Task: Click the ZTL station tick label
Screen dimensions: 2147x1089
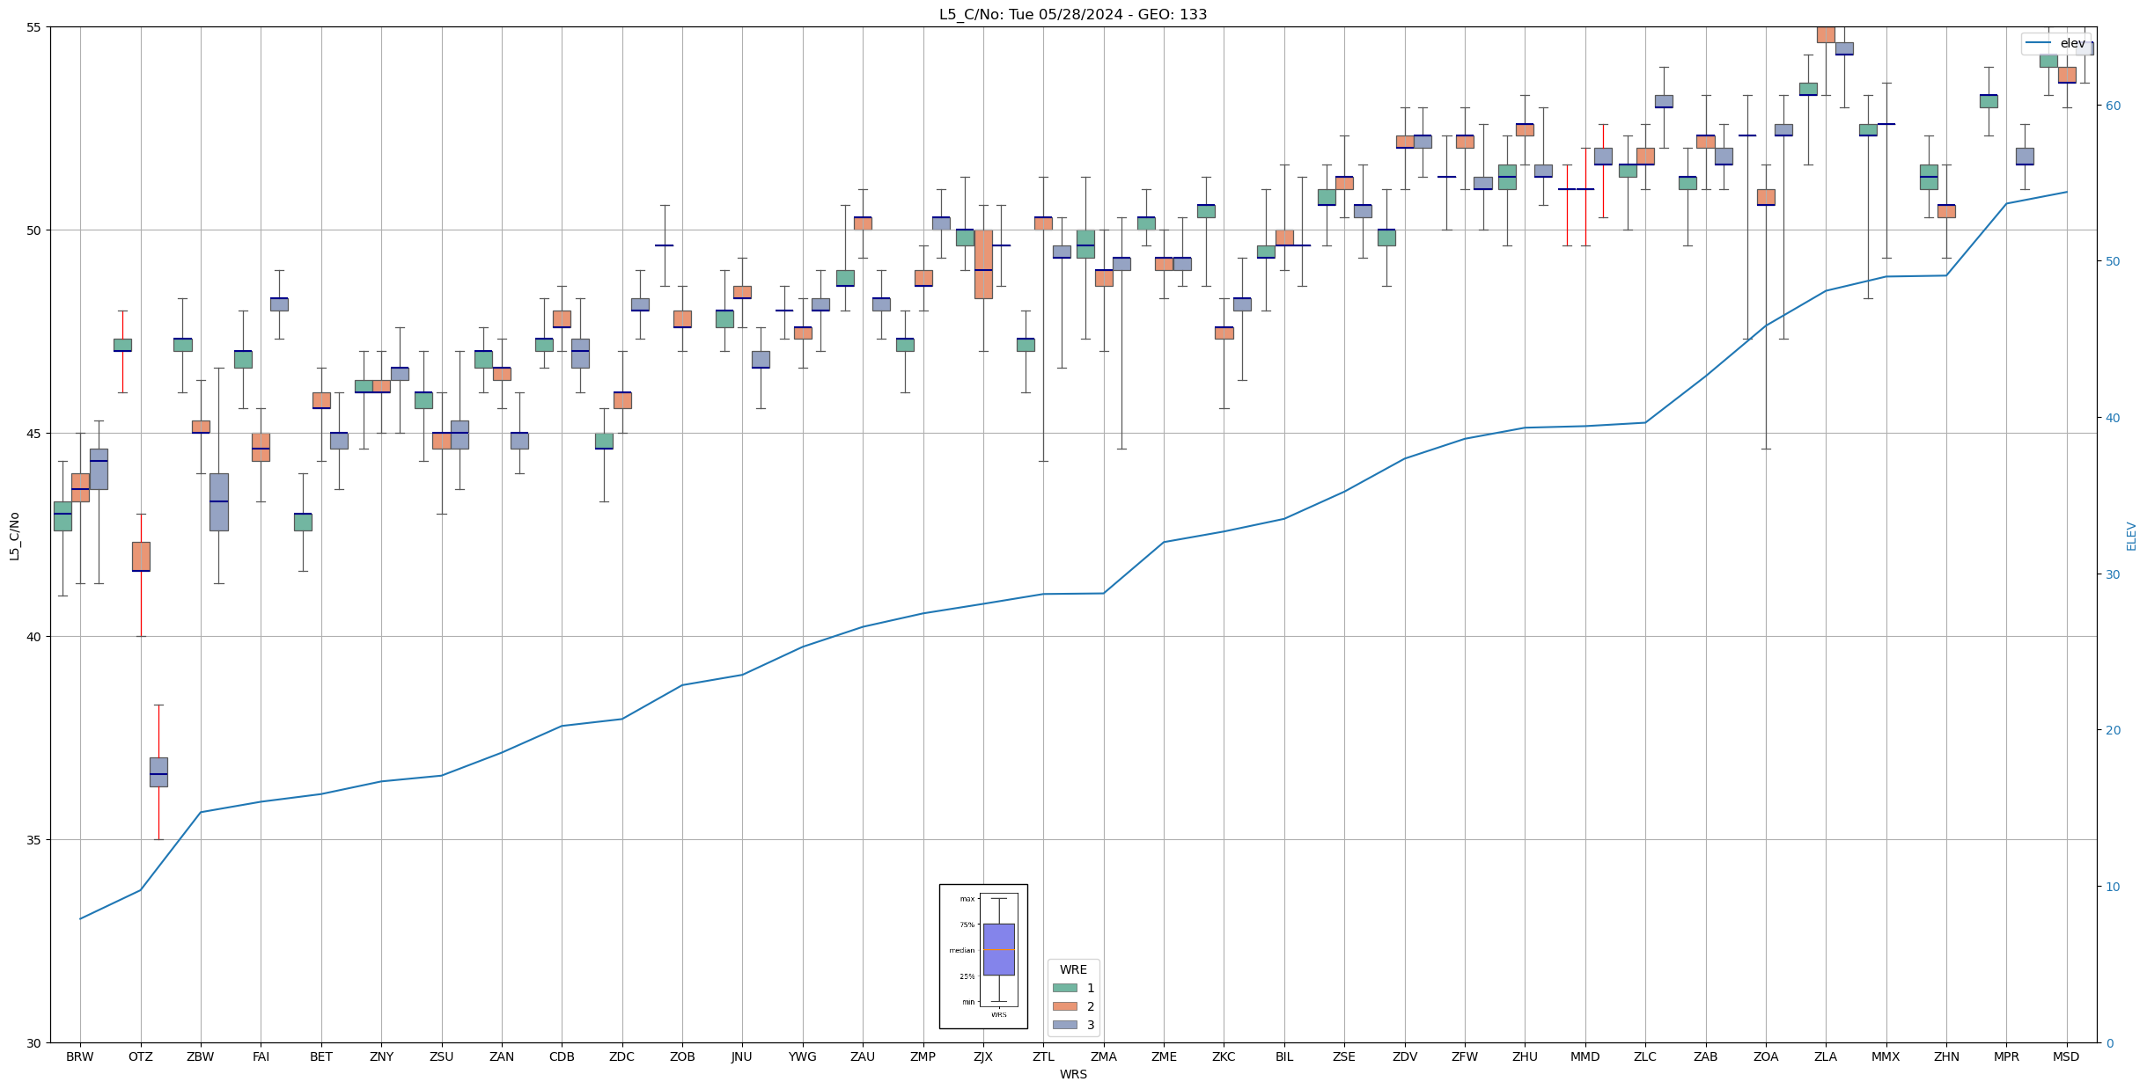Action: 1043,1056
